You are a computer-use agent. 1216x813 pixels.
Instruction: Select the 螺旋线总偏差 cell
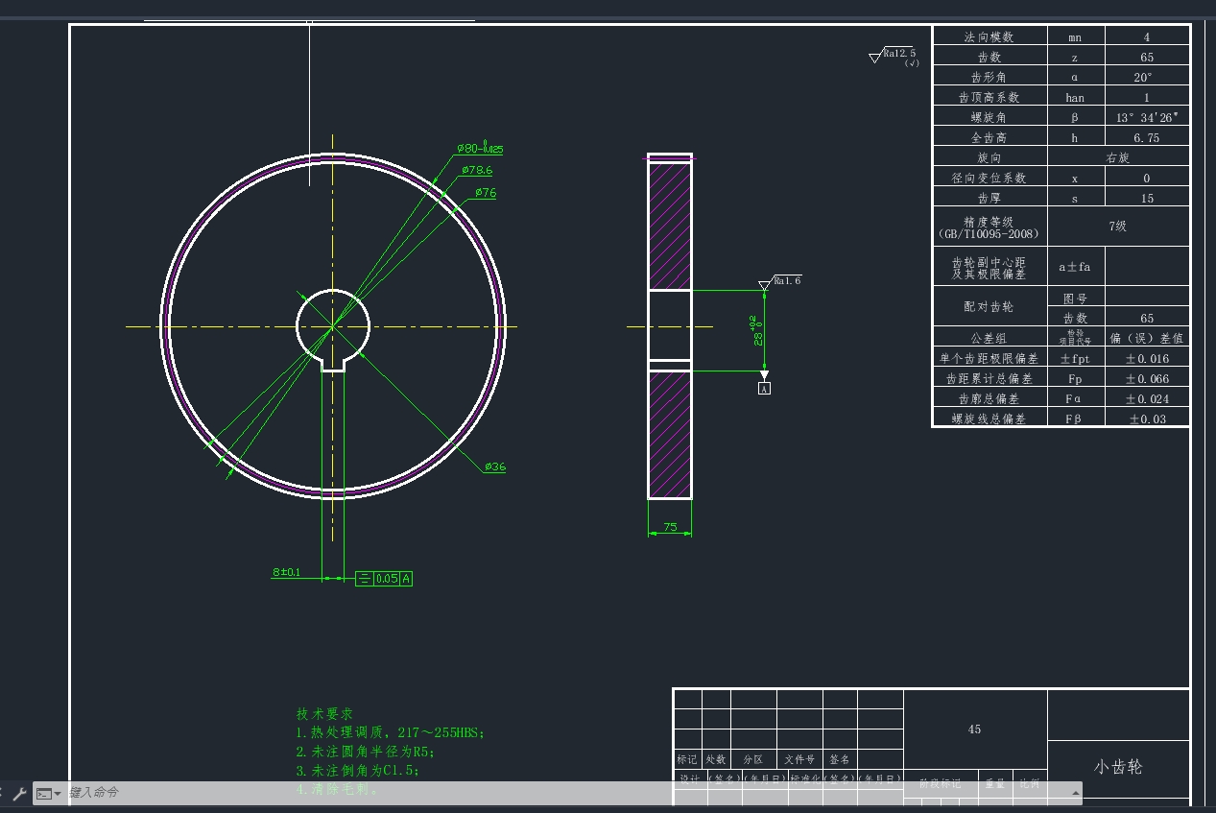[x=989, y=418]
